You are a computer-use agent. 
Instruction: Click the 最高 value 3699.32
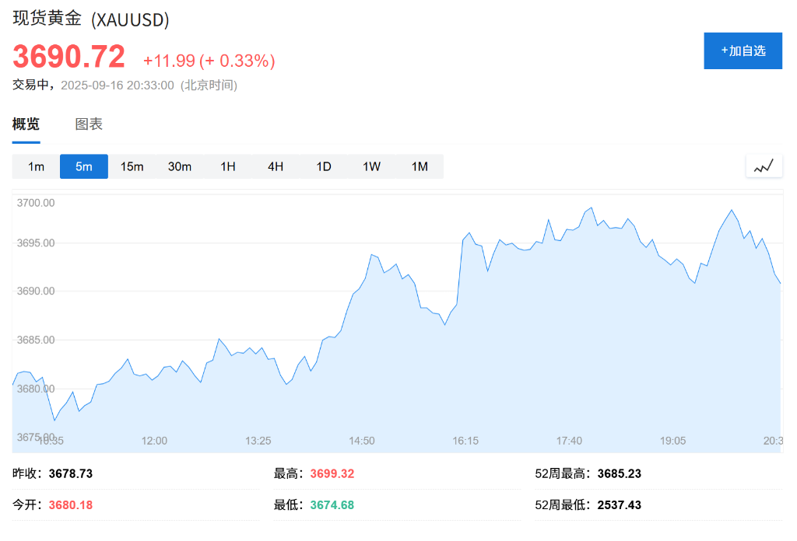tap(332, 473)
